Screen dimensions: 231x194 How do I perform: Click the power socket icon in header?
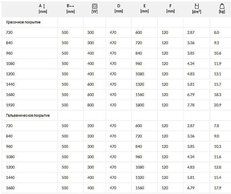[95, 6]
